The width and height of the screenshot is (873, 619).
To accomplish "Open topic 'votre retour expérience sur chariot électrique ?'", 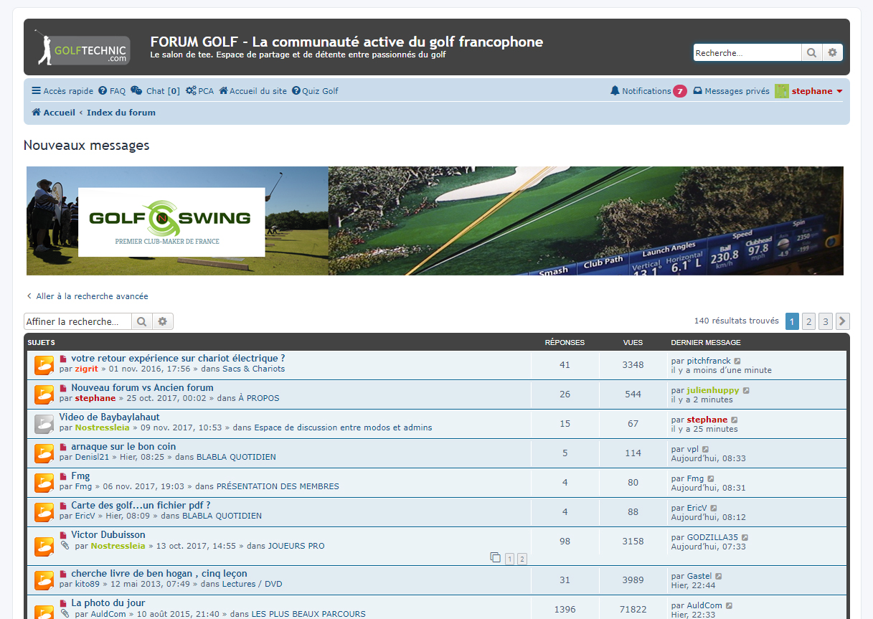I will pos(178,359).
